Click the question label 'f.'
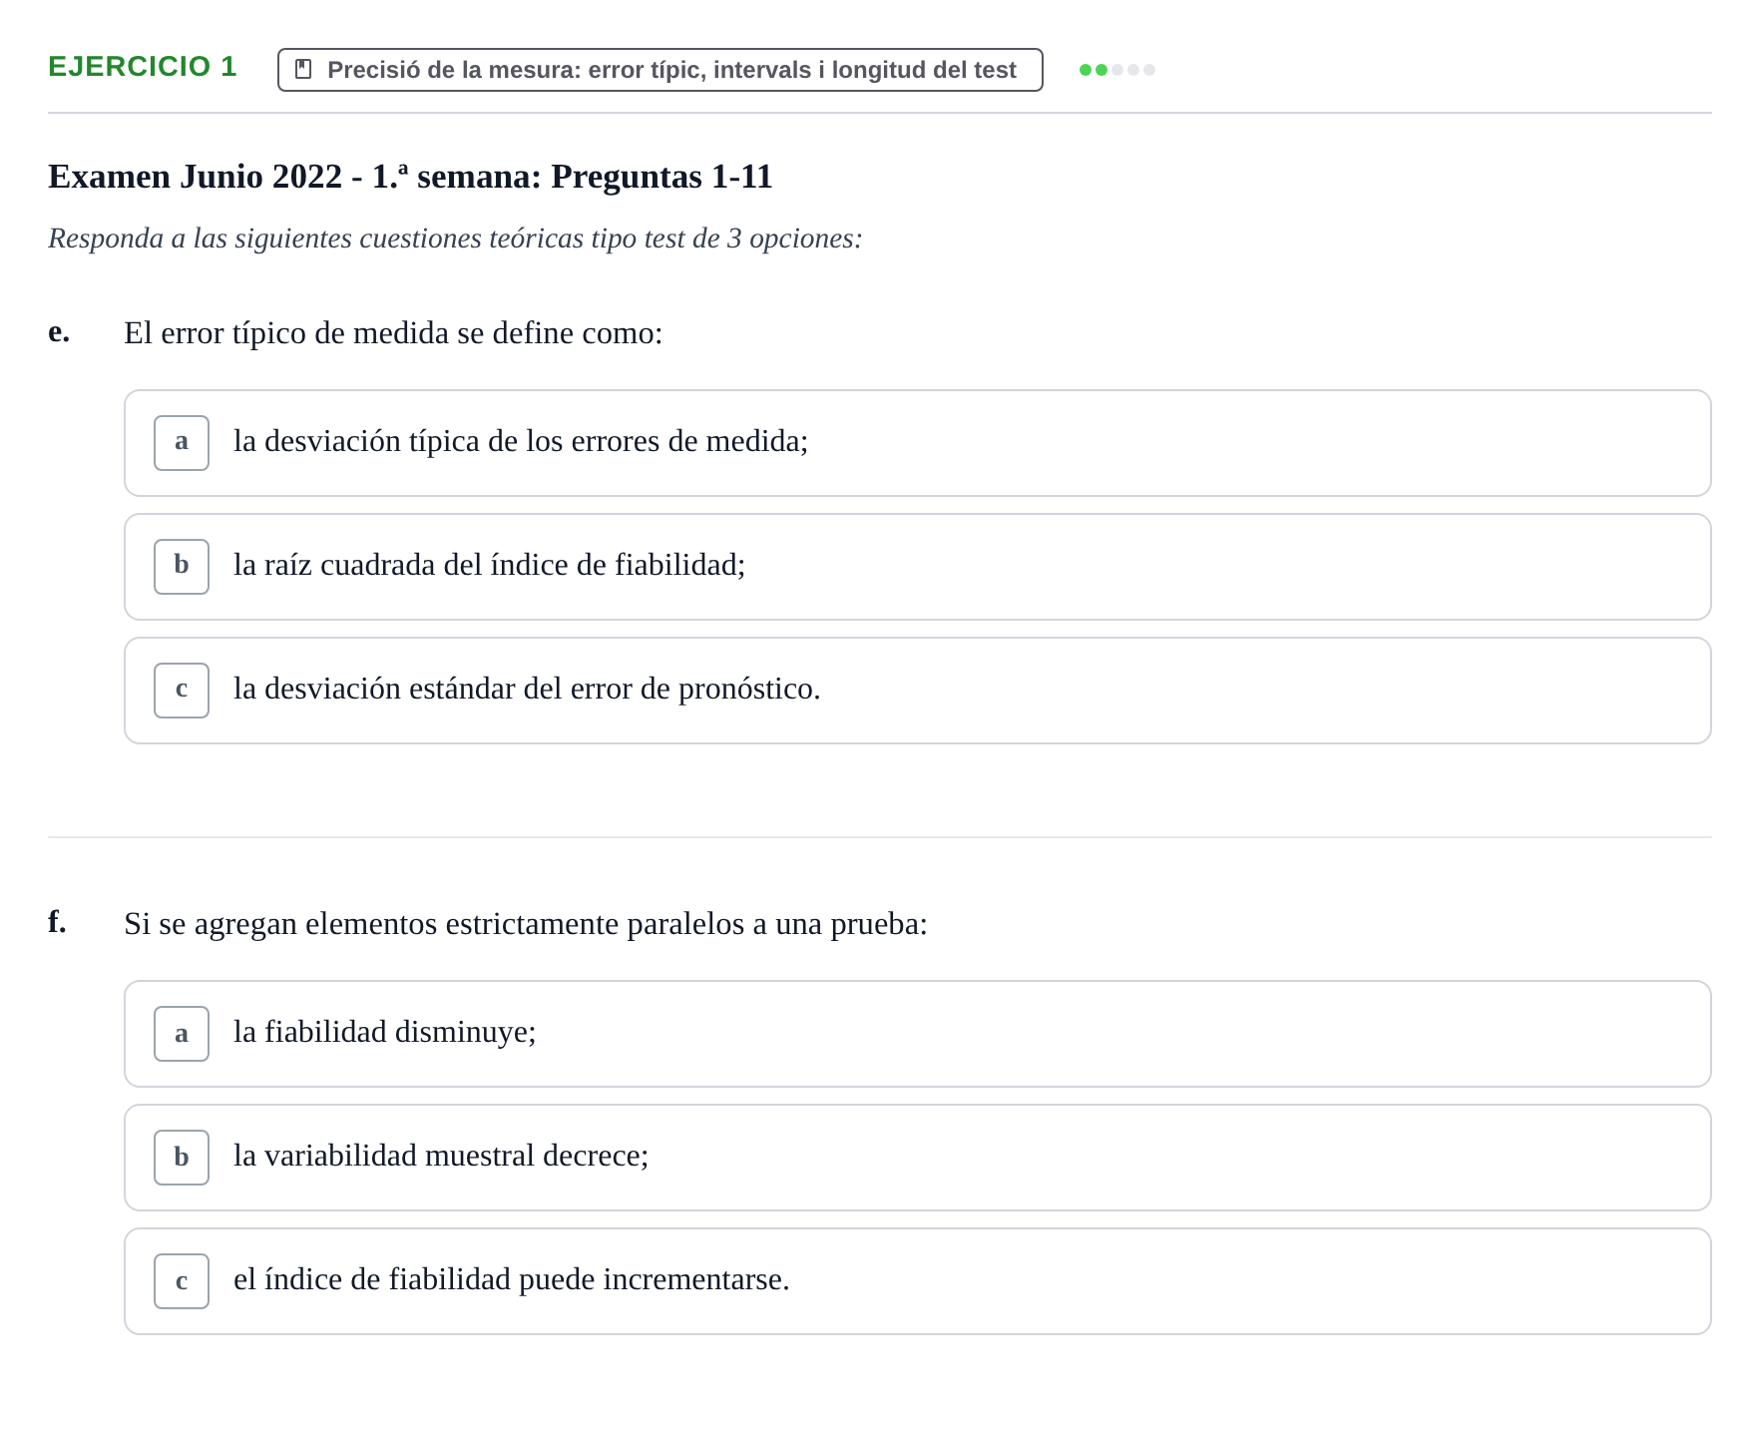Screen dimensions: 1760x1429 tap(57, 921)
